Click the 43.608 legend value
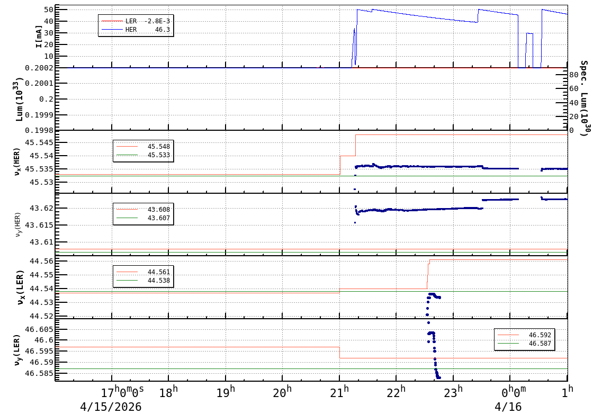This screenshot has width=611, height=414. click(159, 210)
